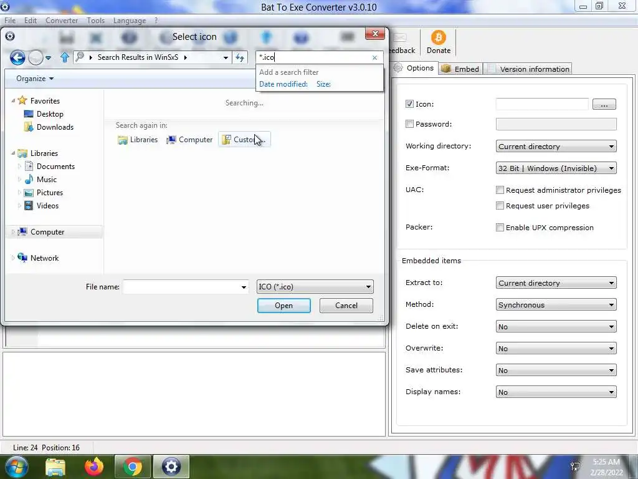Viewport: 638px width, 479px height.
Task: Enable Request administrator privileges
Action: click(500, 190)
